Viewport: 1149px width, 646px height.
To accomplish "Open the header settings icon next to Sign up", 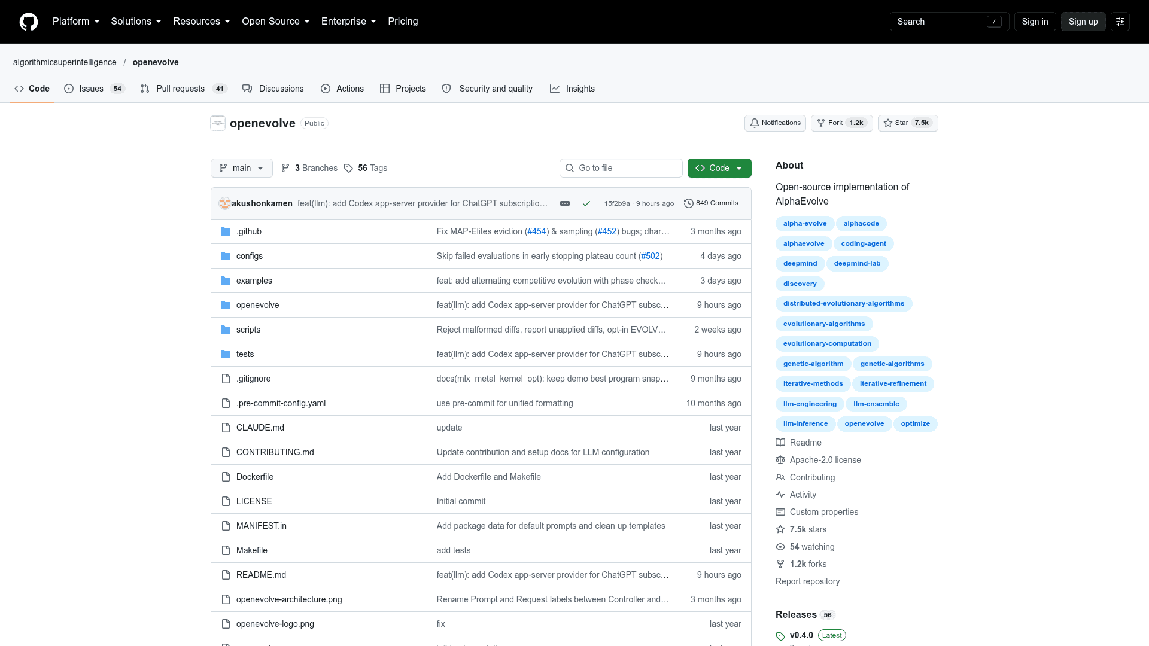I will [1120, 22].
